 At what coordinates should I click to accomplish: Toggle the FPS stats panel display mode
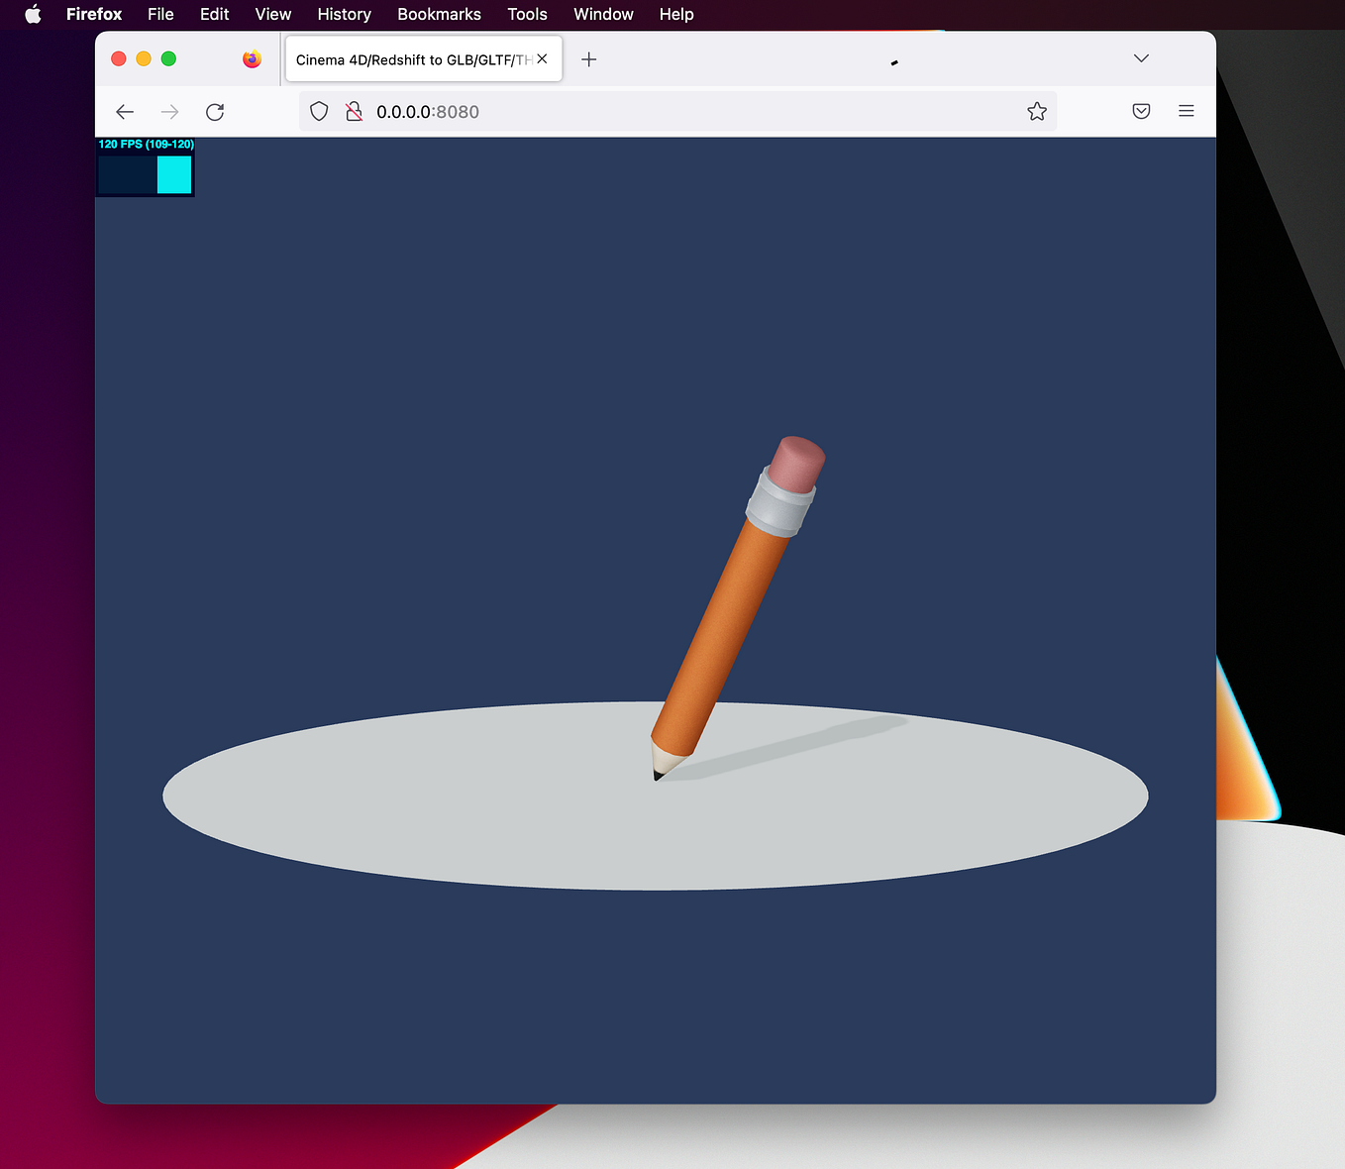coord(145,168)
